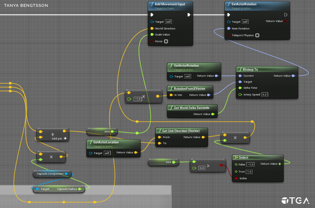Click the Get Unit Direction To pin

tap(159, 143)
